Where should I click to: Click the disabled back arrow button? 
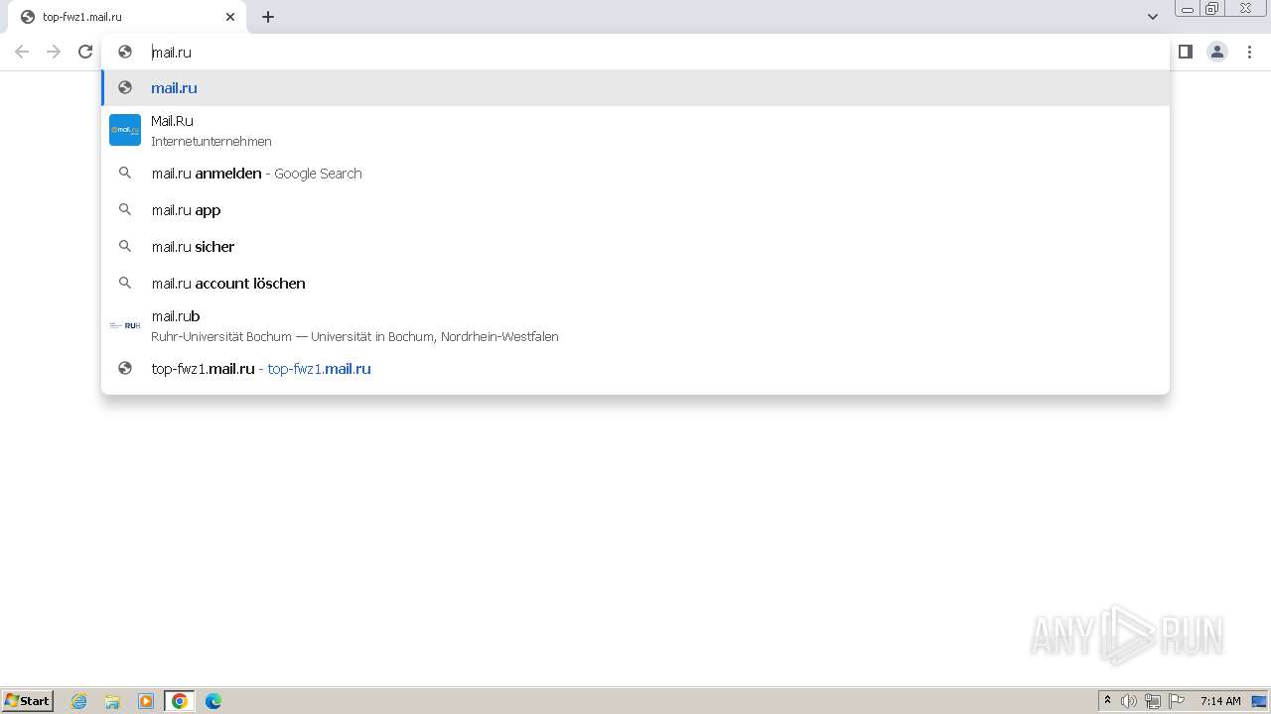tap(22, 52)
